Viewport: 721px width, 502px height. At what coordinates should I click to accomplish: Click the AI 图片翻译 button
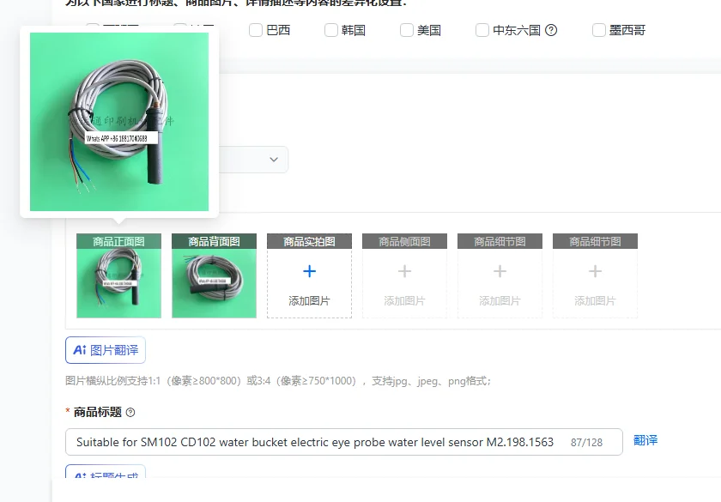pyautogui.click(x=106, y=350)
